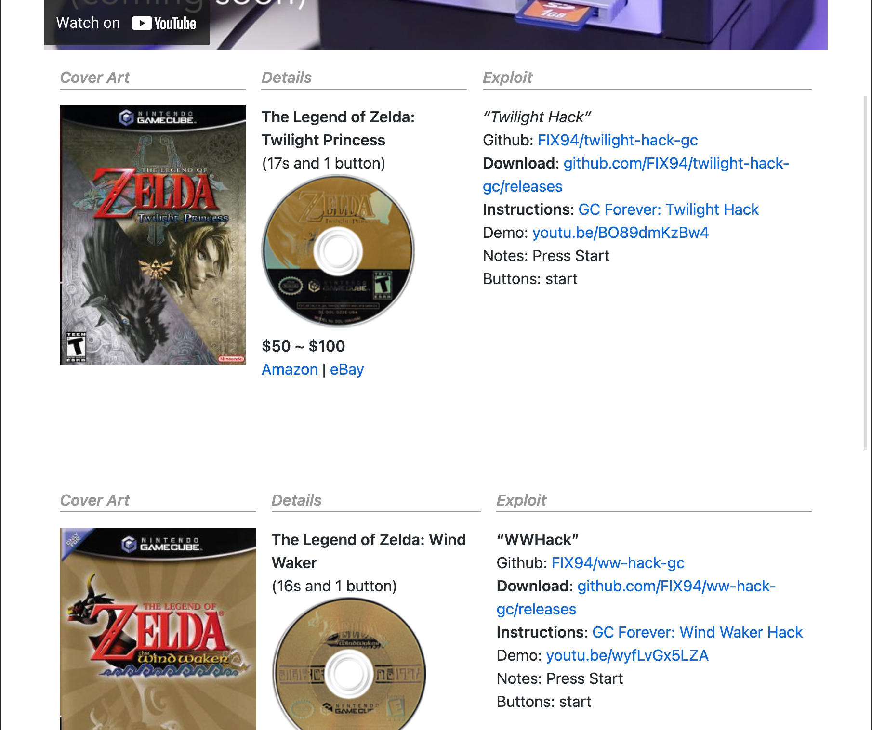Open eBay link for Twilight Princess

347,369
